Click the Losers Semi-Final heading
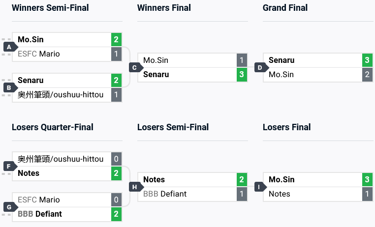The image size is (375, 227). coord(173,127)
